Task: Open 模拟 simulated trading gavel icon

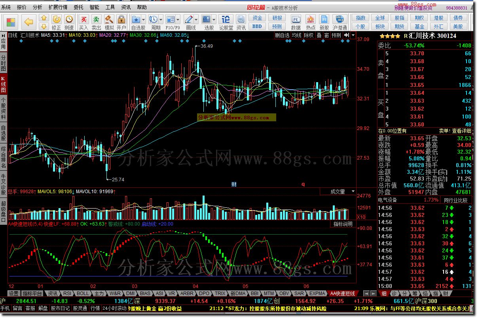Action: coord(109,22)
